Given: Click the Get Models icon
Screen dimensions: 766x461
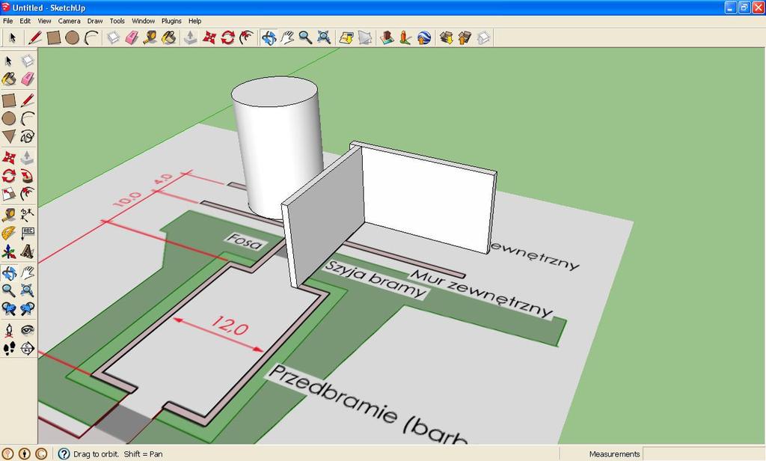Looking at the screenshot, I should 446,37.
